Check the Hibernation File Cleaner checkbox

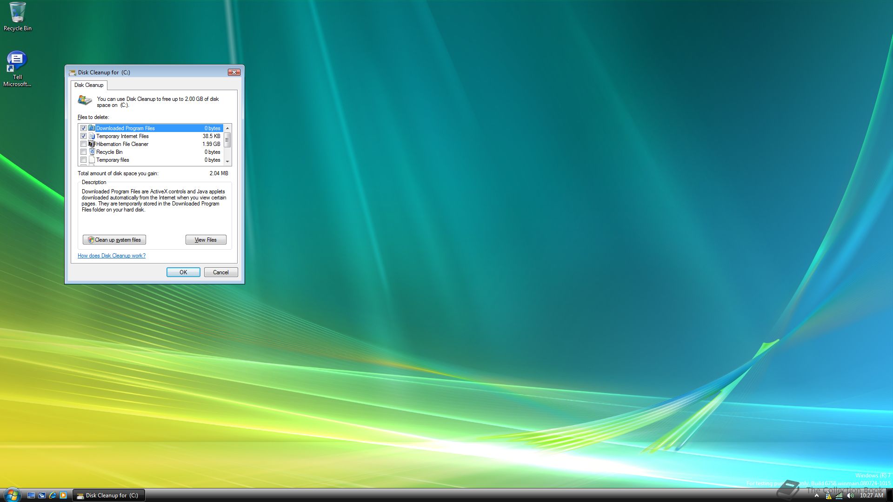point(84,144)
